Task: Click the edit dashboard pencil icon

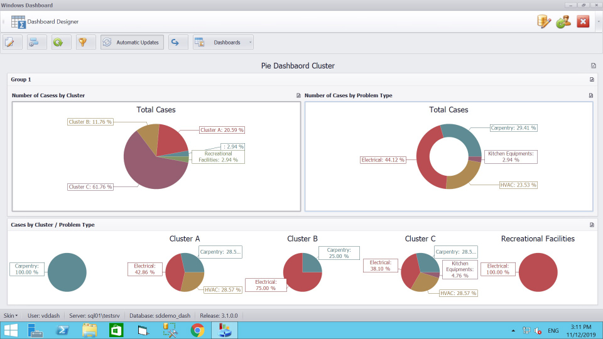Action: point(12,42)
